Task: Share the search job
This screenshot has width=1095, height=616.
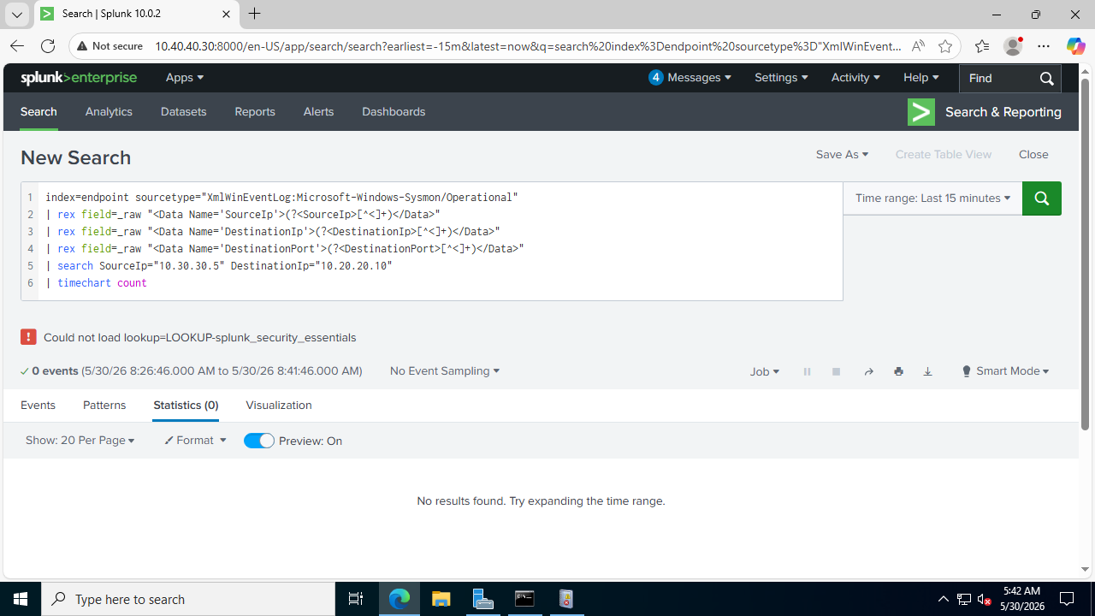Action: tap(868, 371)
